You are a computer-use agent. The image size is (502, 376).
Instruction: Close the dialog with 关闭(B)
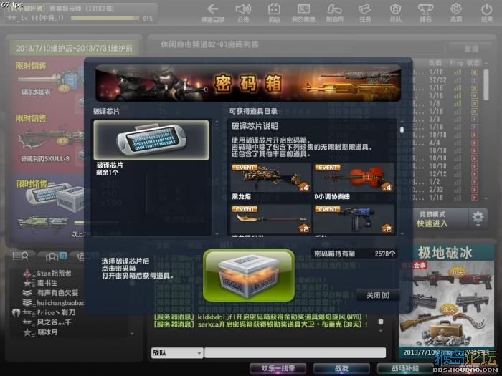[x=378, y=295]
